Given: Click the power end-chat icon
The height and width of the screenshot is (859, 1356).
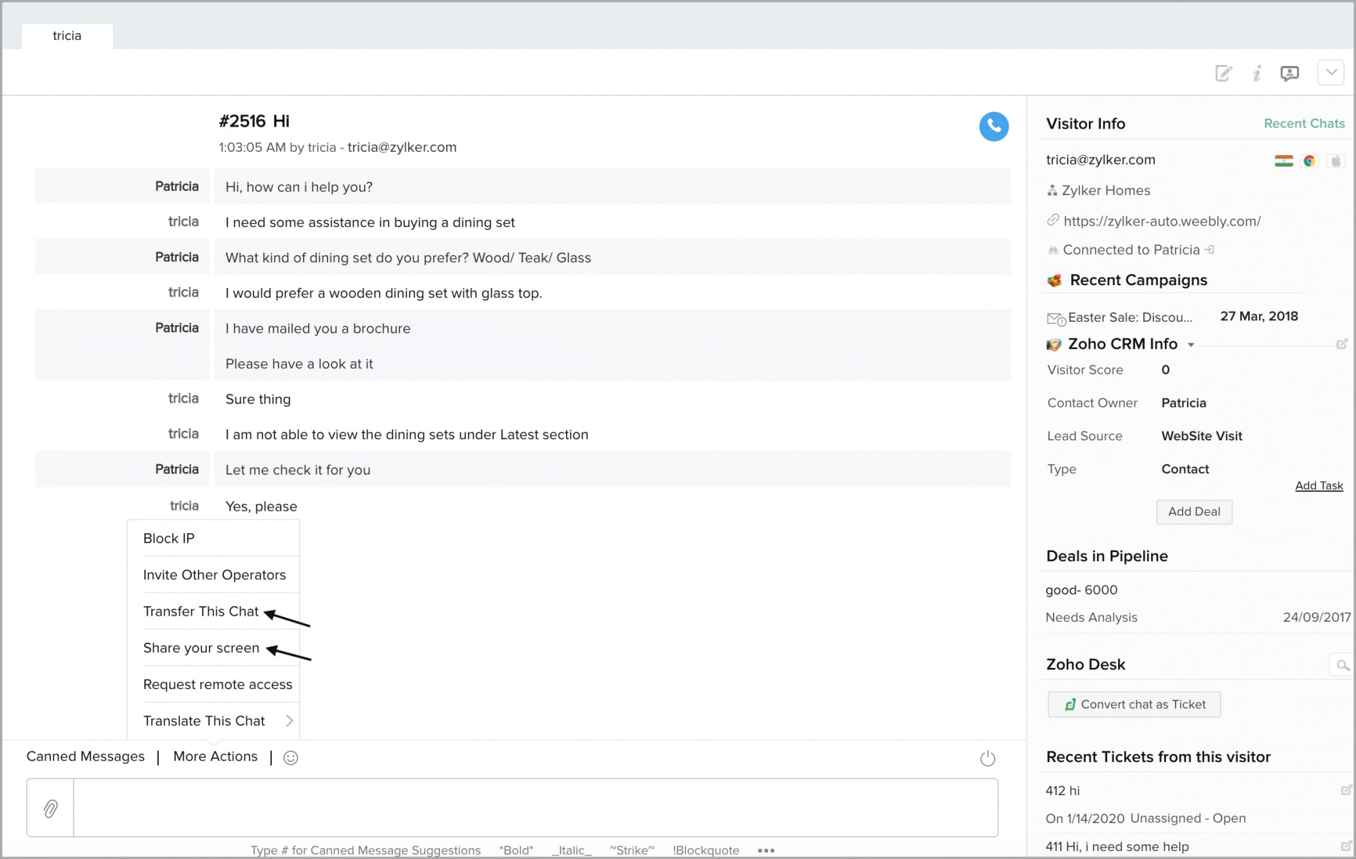Looking at the screenshot, I should (x=987, y=758).
